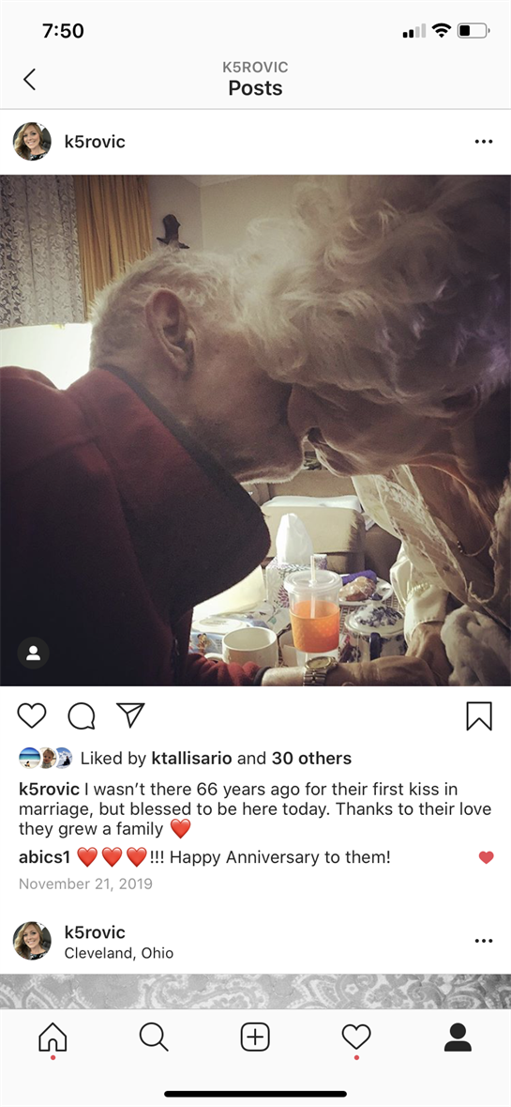Open k5rovic's profile picture at top

pos(32,142)
